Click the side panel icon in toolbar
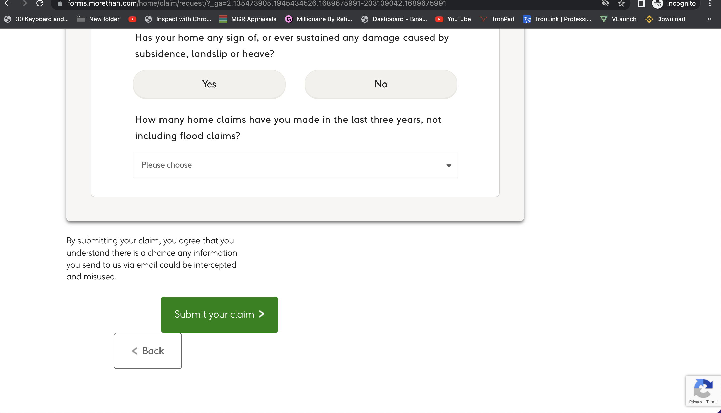This screenshot has height=413, width=721. [641, 4]
